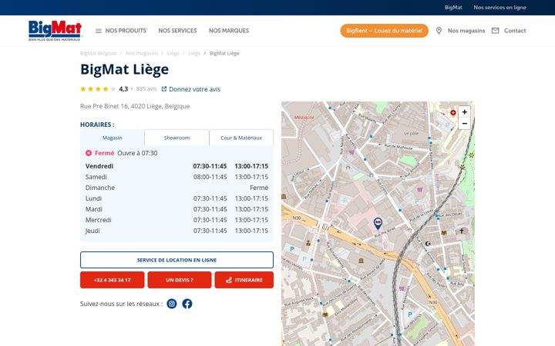
Task: Click the BigMat store marker on map
Action: pyautogui.click(x=378, y=224)
